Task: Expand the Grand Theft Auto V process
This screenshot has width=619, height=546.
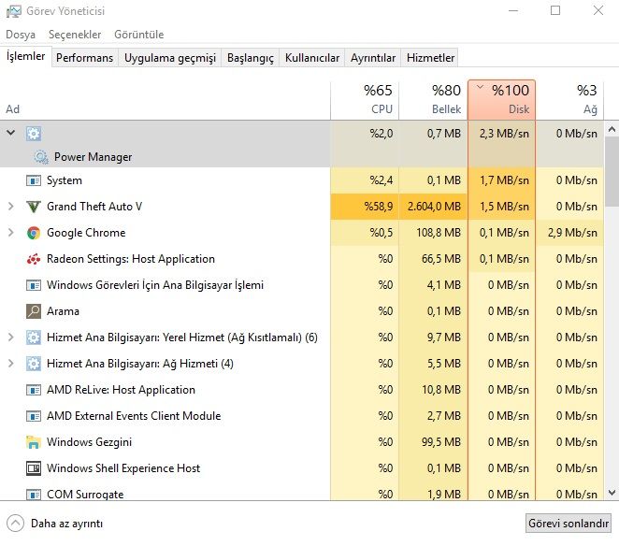Action: point(11,207)
